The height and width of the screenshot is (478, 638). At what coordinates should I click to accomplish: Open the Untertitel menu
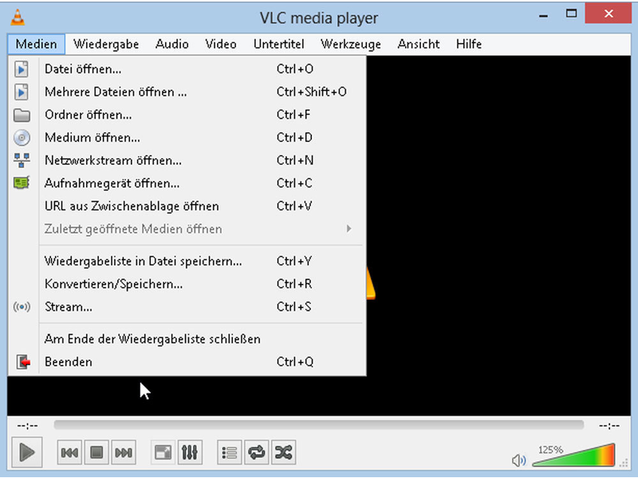(x=278, y=44)
